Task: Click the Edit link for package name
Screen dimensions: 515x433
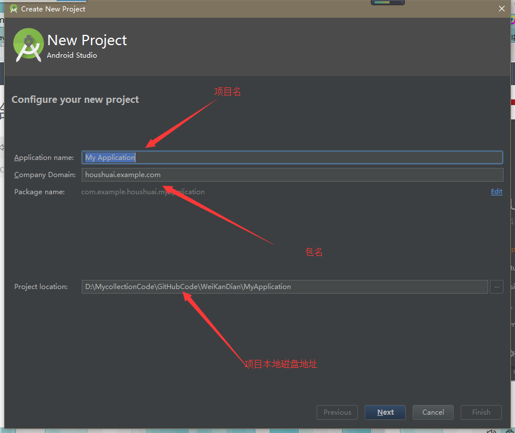Action: pyautogui.click(x=496, y=192)
